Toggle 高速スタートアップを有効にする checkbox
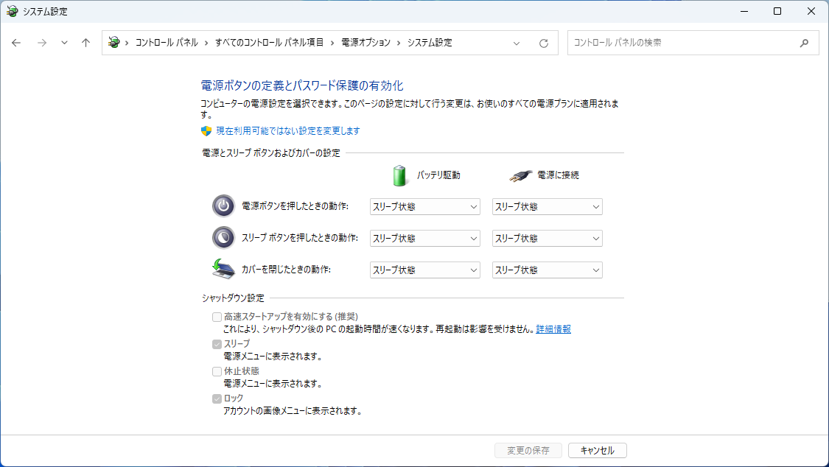The height and width of the screenshot is (467, 829). tap(217, 317)
